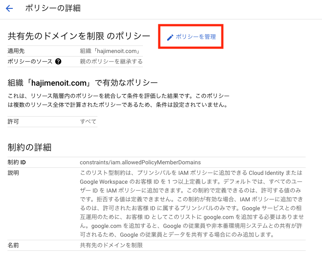Select the 名前 value 共有先のドメインを制限
This screenshot has width=322, height=280.
(111, 245)
